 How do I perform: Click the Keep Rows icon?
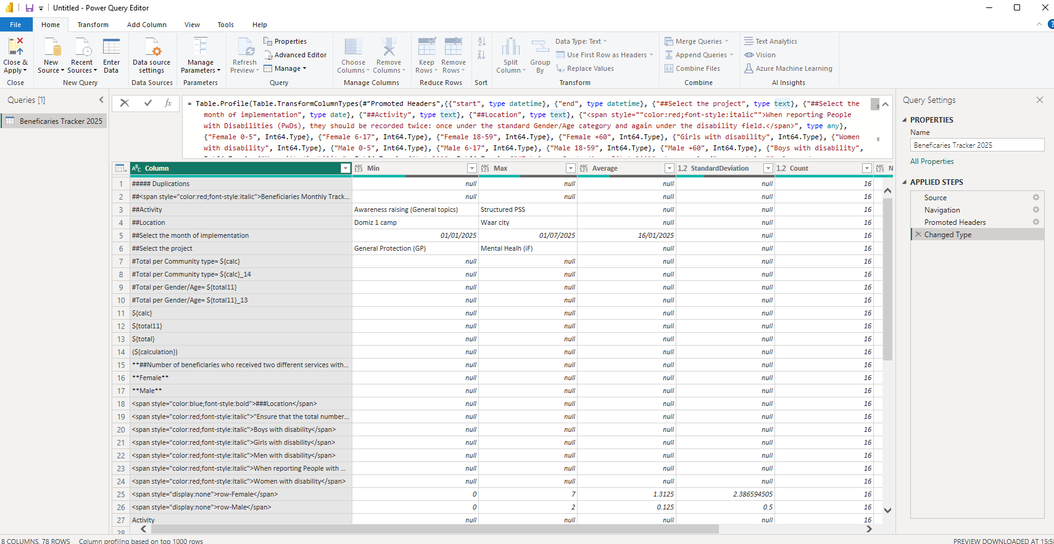(426, 48)
